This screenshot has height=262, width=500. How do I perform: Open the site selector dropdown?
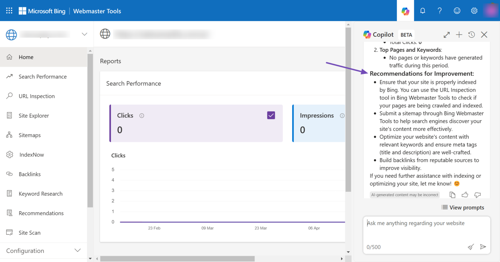[x=84, y=34]
